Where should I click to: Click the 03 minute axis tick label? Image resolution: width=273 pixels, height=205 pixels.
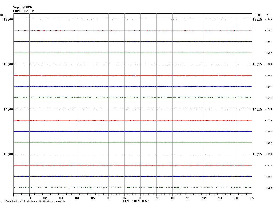(61, 198)
